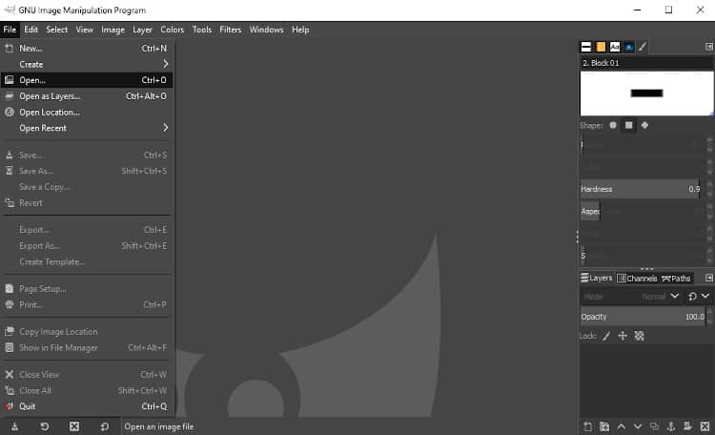Screen dimensions: 715x435
Task: Toggle lock alpha channel
Action: [640, 336]
